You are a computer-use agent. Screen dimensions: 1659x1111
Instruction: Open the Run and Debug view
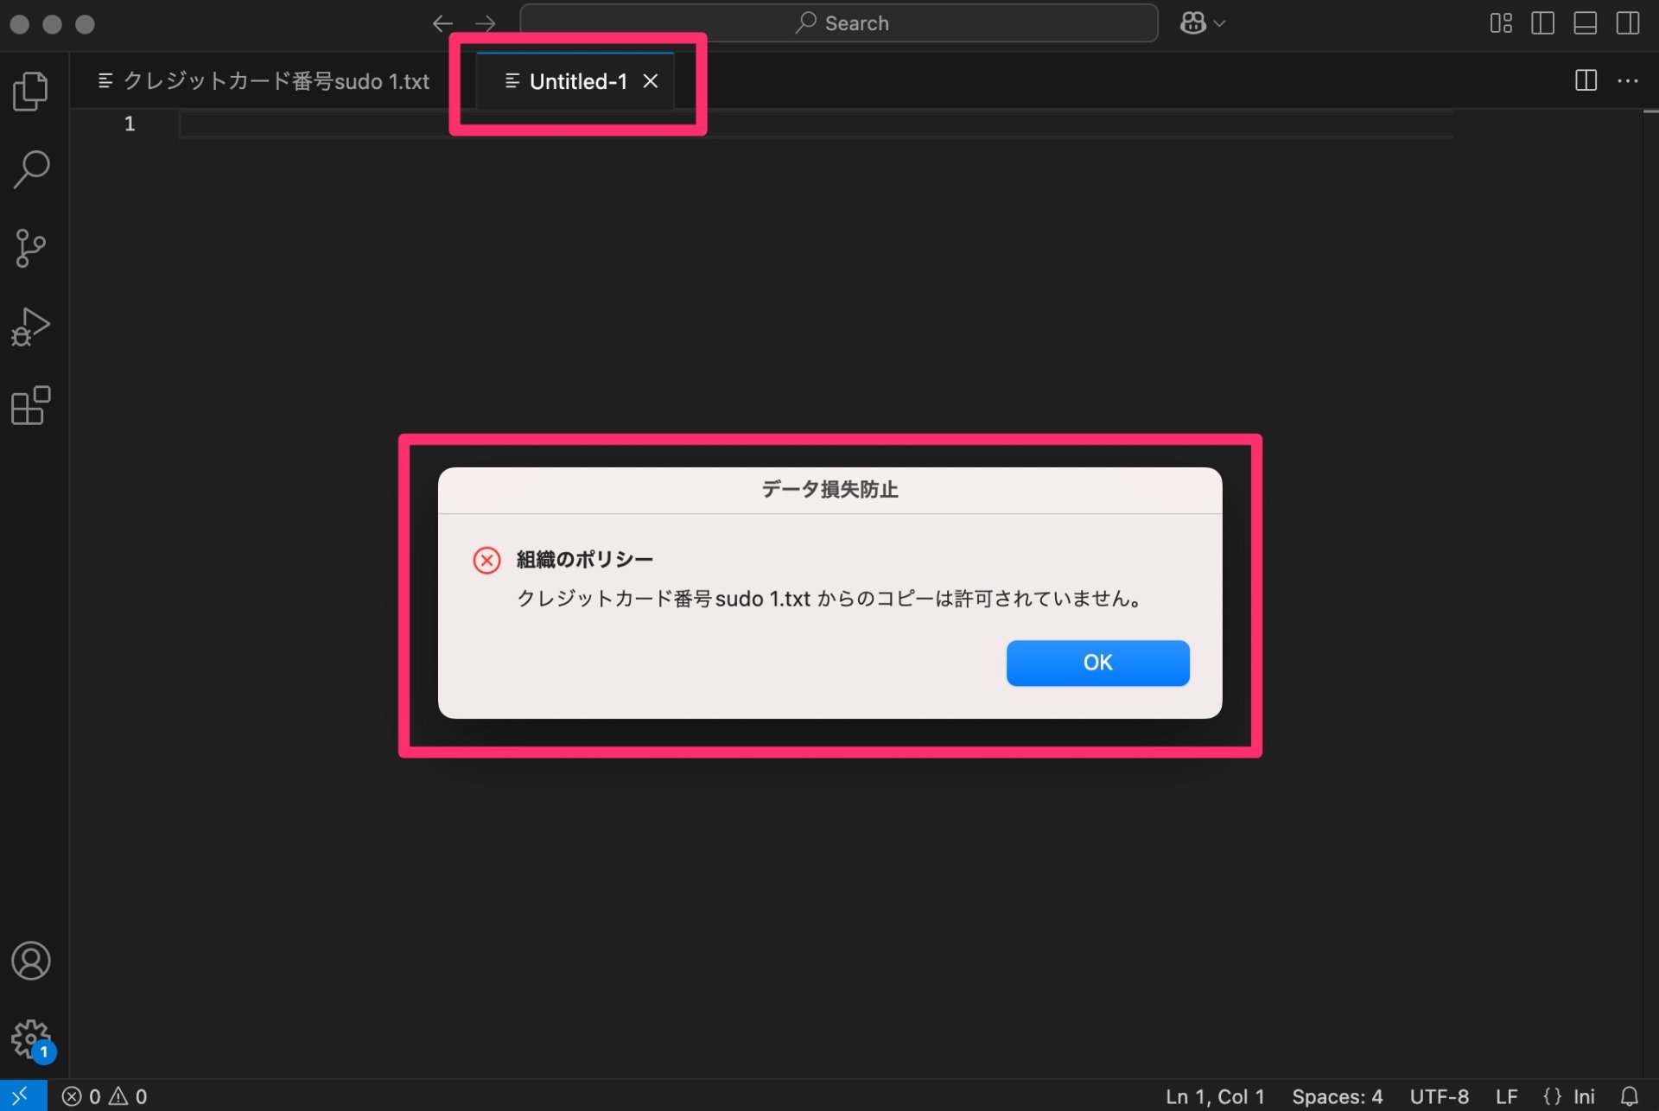pos(31,327)
